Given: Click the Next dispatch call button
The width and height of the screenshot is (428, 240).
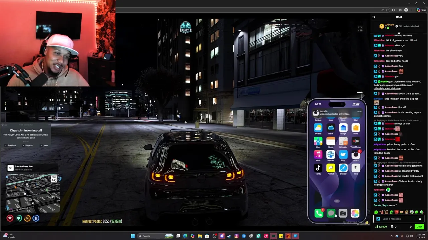Looking at the screenshot, I should (44, 145).
